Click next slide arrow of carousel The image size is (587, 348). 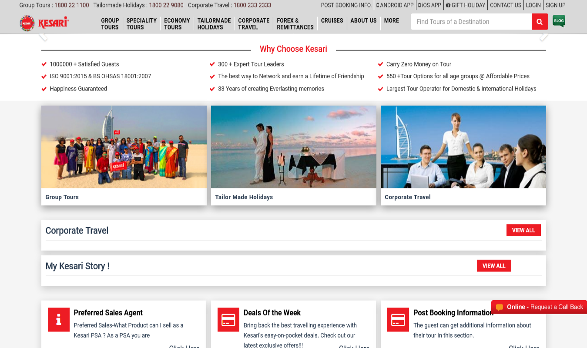point(544,37)
